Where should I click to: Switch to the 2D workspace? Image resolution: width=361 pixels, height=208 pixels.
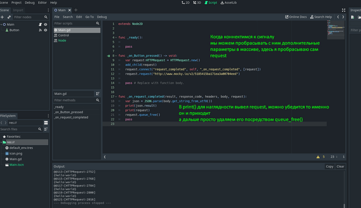pyautogui.click(x=186, y=3)
